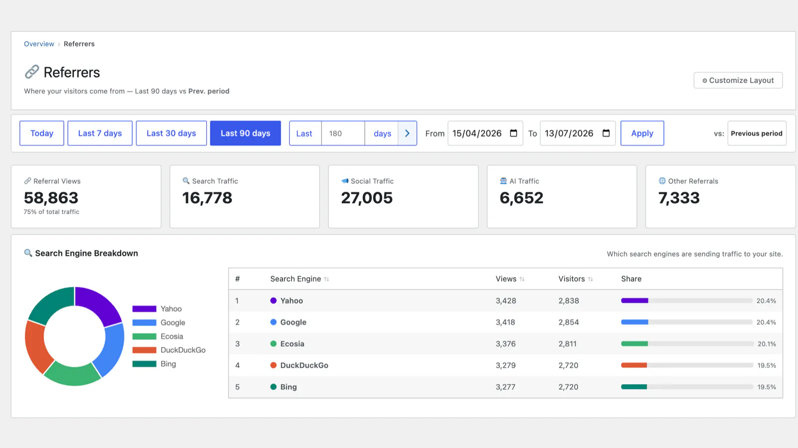Click the DuckDuckGo views value 3,279
Viewport: 798px width, 448px height.
coord(506,365)
